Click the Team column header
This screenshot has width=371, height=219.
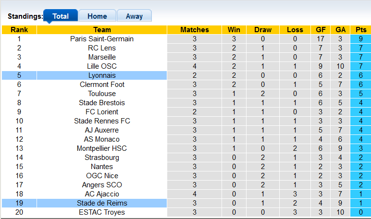click(102, 30)
